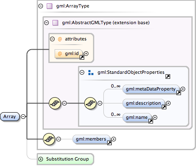Collapse the inner StandardObjectProperties sequence
This screenshot has width=196, height=166.
[x=100, y=103]
